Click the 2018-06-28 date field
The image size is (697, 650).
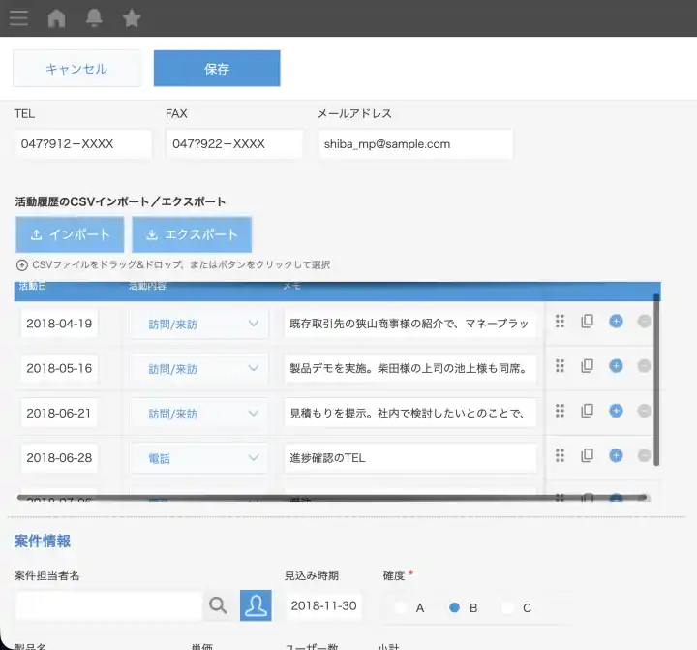pos(59,458)
